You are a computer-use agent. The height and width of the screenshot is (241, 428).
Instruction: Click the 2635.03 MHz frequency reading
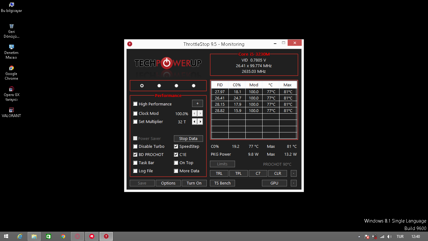254,71
